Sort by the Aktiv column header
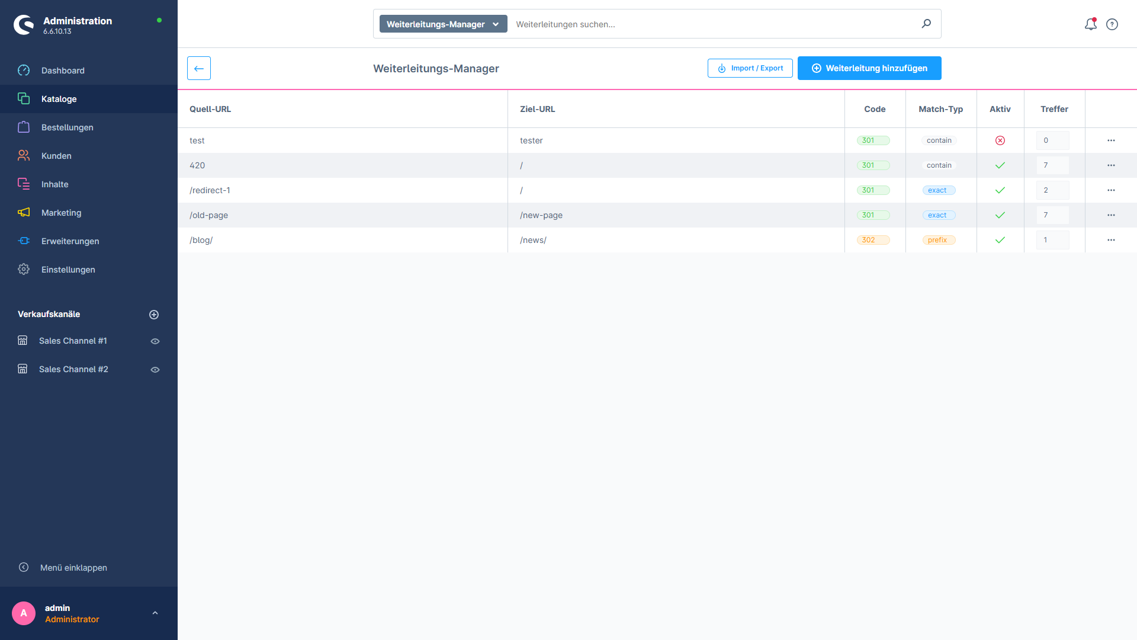This screenshot has height=640, width=1137. (x=1000, y=109)
